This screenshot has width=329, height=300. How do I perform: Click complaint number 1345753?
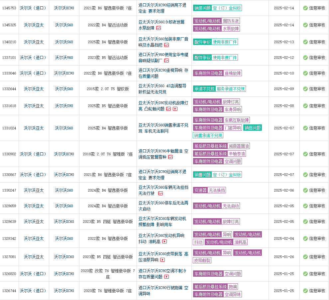coord(9,8)
